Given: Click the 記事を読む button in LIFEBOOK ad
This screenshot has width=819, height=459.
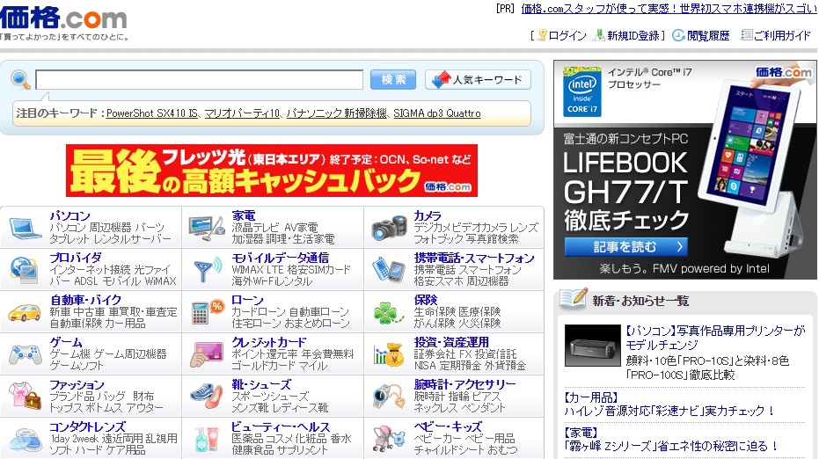Looking at the screenshot, I should pyautogui.click(x=625, y=246).
